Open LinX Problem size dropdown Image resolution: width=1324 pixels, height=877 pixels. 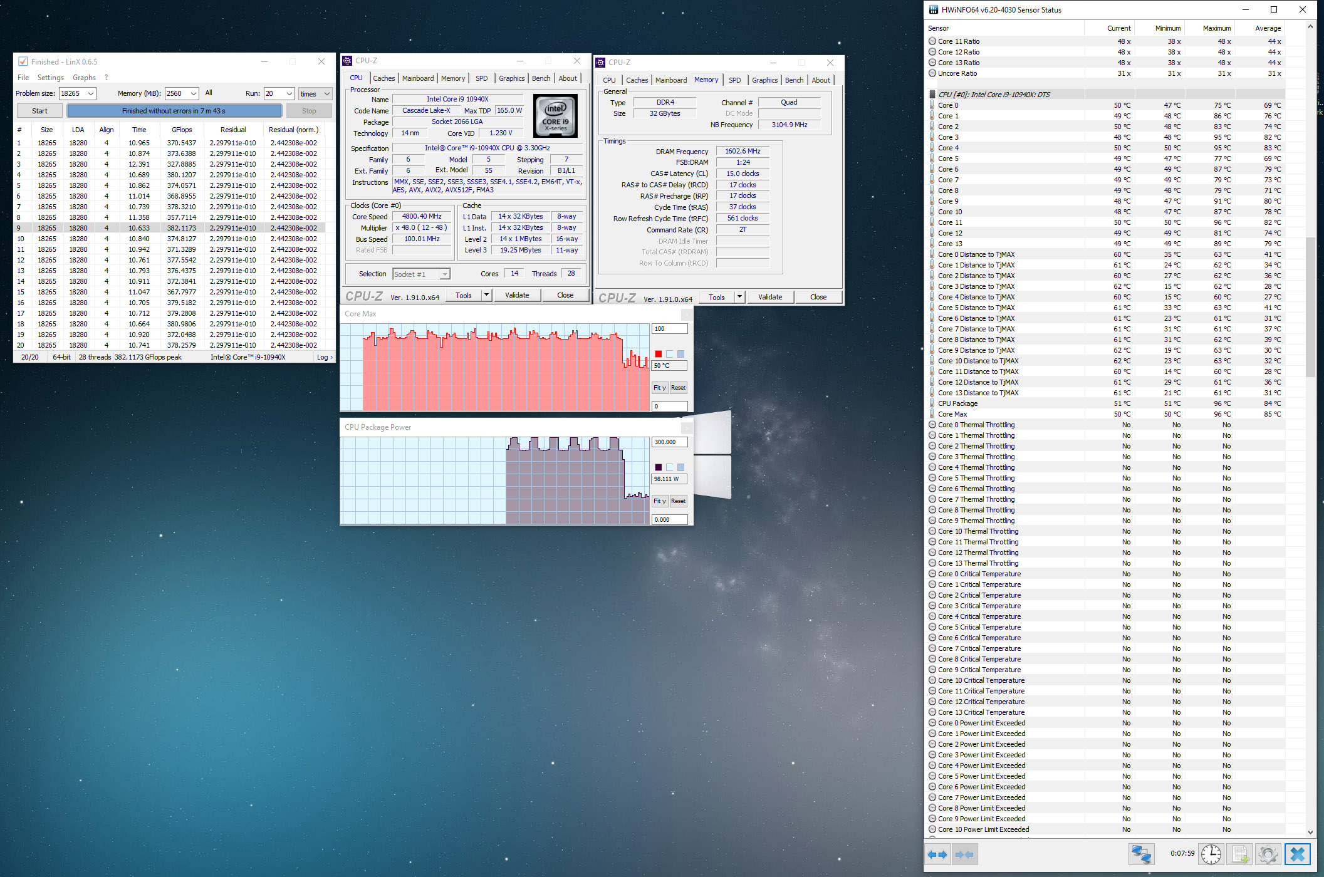91,93
